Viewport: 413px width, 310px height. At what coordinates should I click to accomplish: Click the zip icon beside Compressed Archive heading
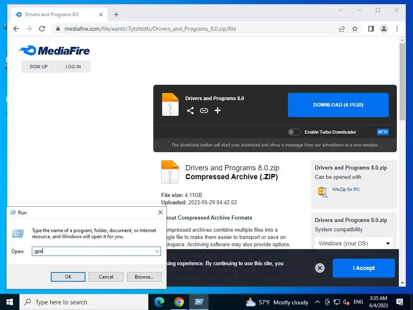[x=170, y=172]
